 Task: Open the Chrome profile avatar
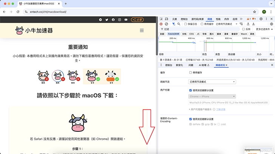coord(264,12)
